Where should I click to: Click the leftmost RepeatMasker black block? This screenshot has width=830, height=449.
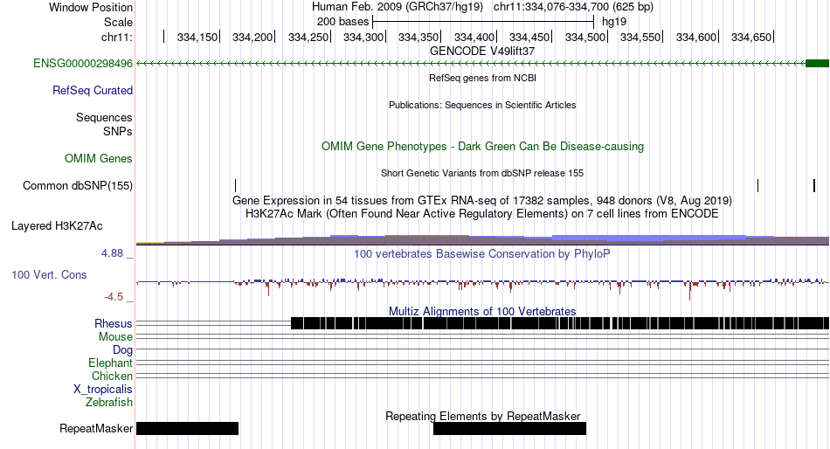[x=187, y=428]
